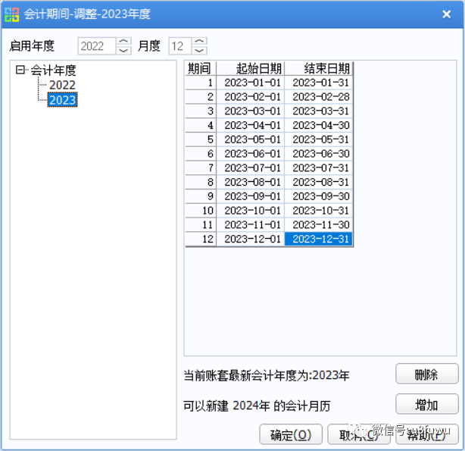
Task: Select start date 2023-11-01 cell
Action: tap(251, 225)
